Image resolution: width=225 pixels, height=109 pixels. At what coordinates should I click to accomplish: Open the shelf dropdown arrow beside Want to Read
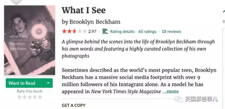click(48, 83)
